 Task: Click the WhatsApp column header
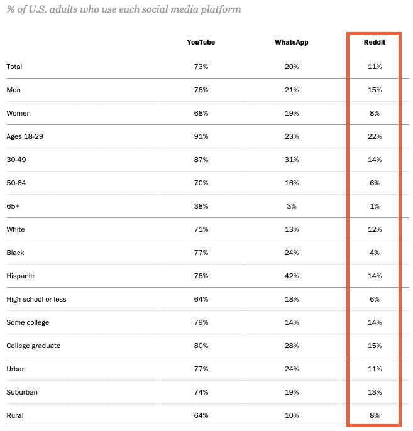[292, 42]
